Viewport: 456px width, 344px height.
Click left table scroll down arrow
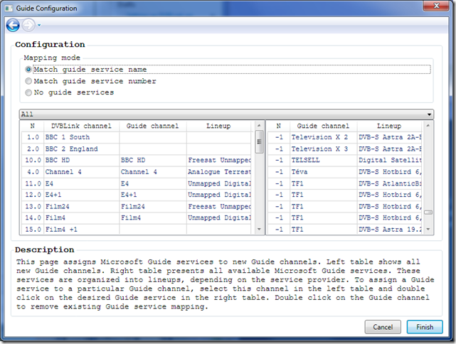(259, 230)
